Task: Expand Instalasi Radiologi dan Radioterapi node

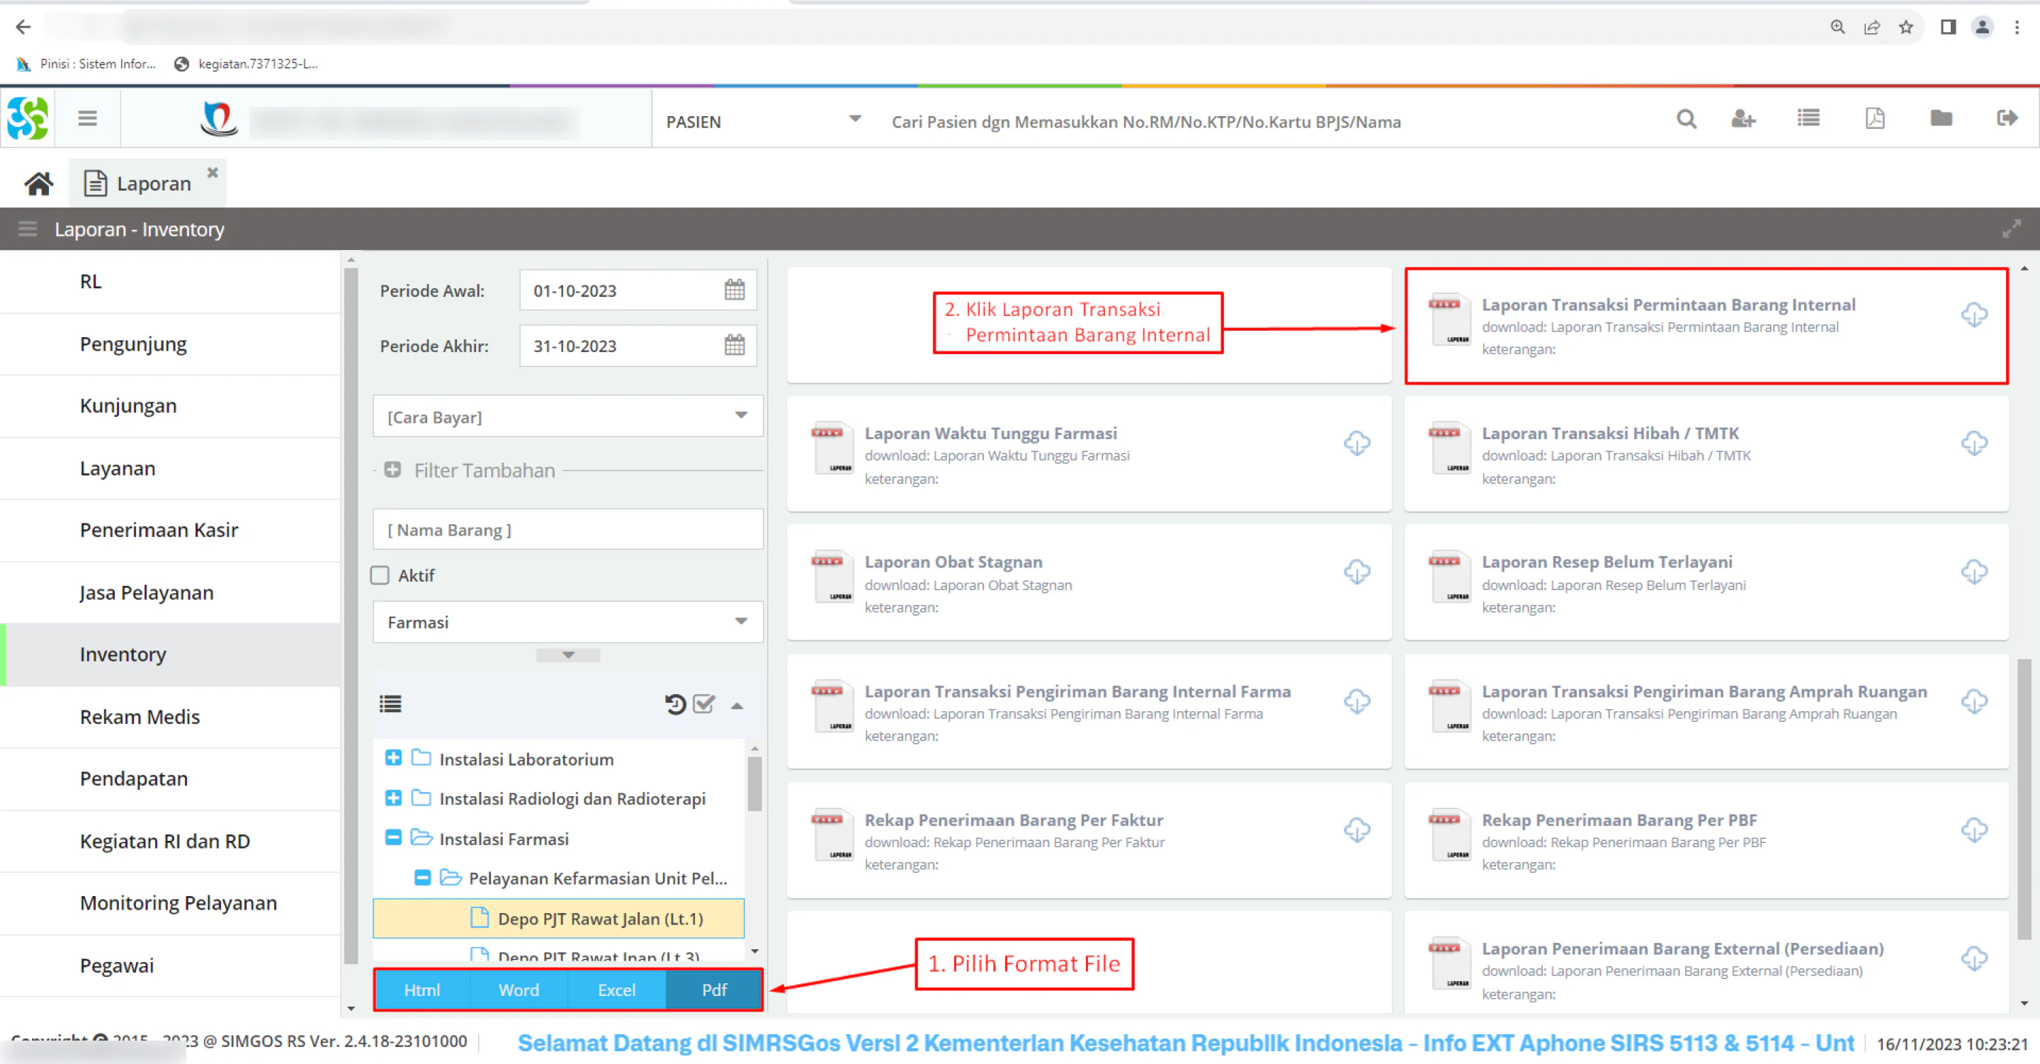Action: (393, 798)
